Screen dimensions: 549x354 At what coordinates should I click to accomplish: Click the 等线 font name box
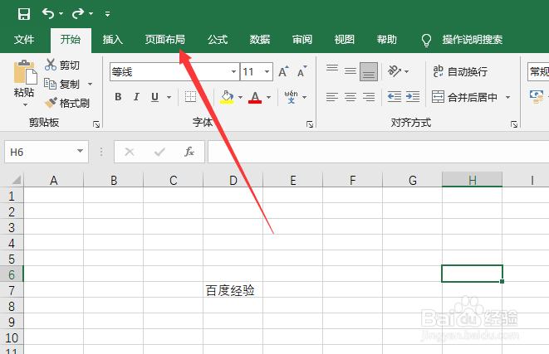[x=169, y=72]
